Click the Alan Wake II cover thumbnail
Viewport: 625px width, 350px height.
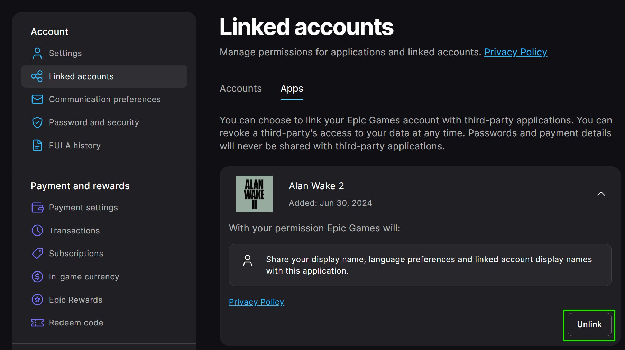[x=254, y=194]
